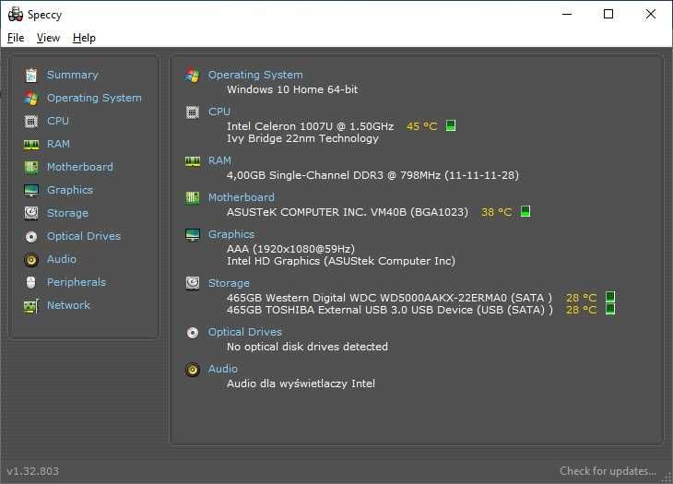Open Operating System heading link in summary

coord(255,75)
